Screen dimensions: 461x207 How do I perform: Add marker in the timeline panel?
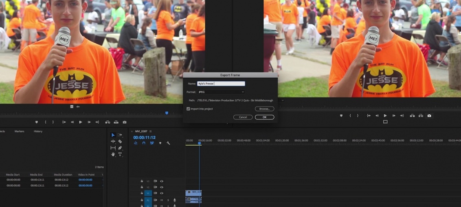tap(160, 143)
